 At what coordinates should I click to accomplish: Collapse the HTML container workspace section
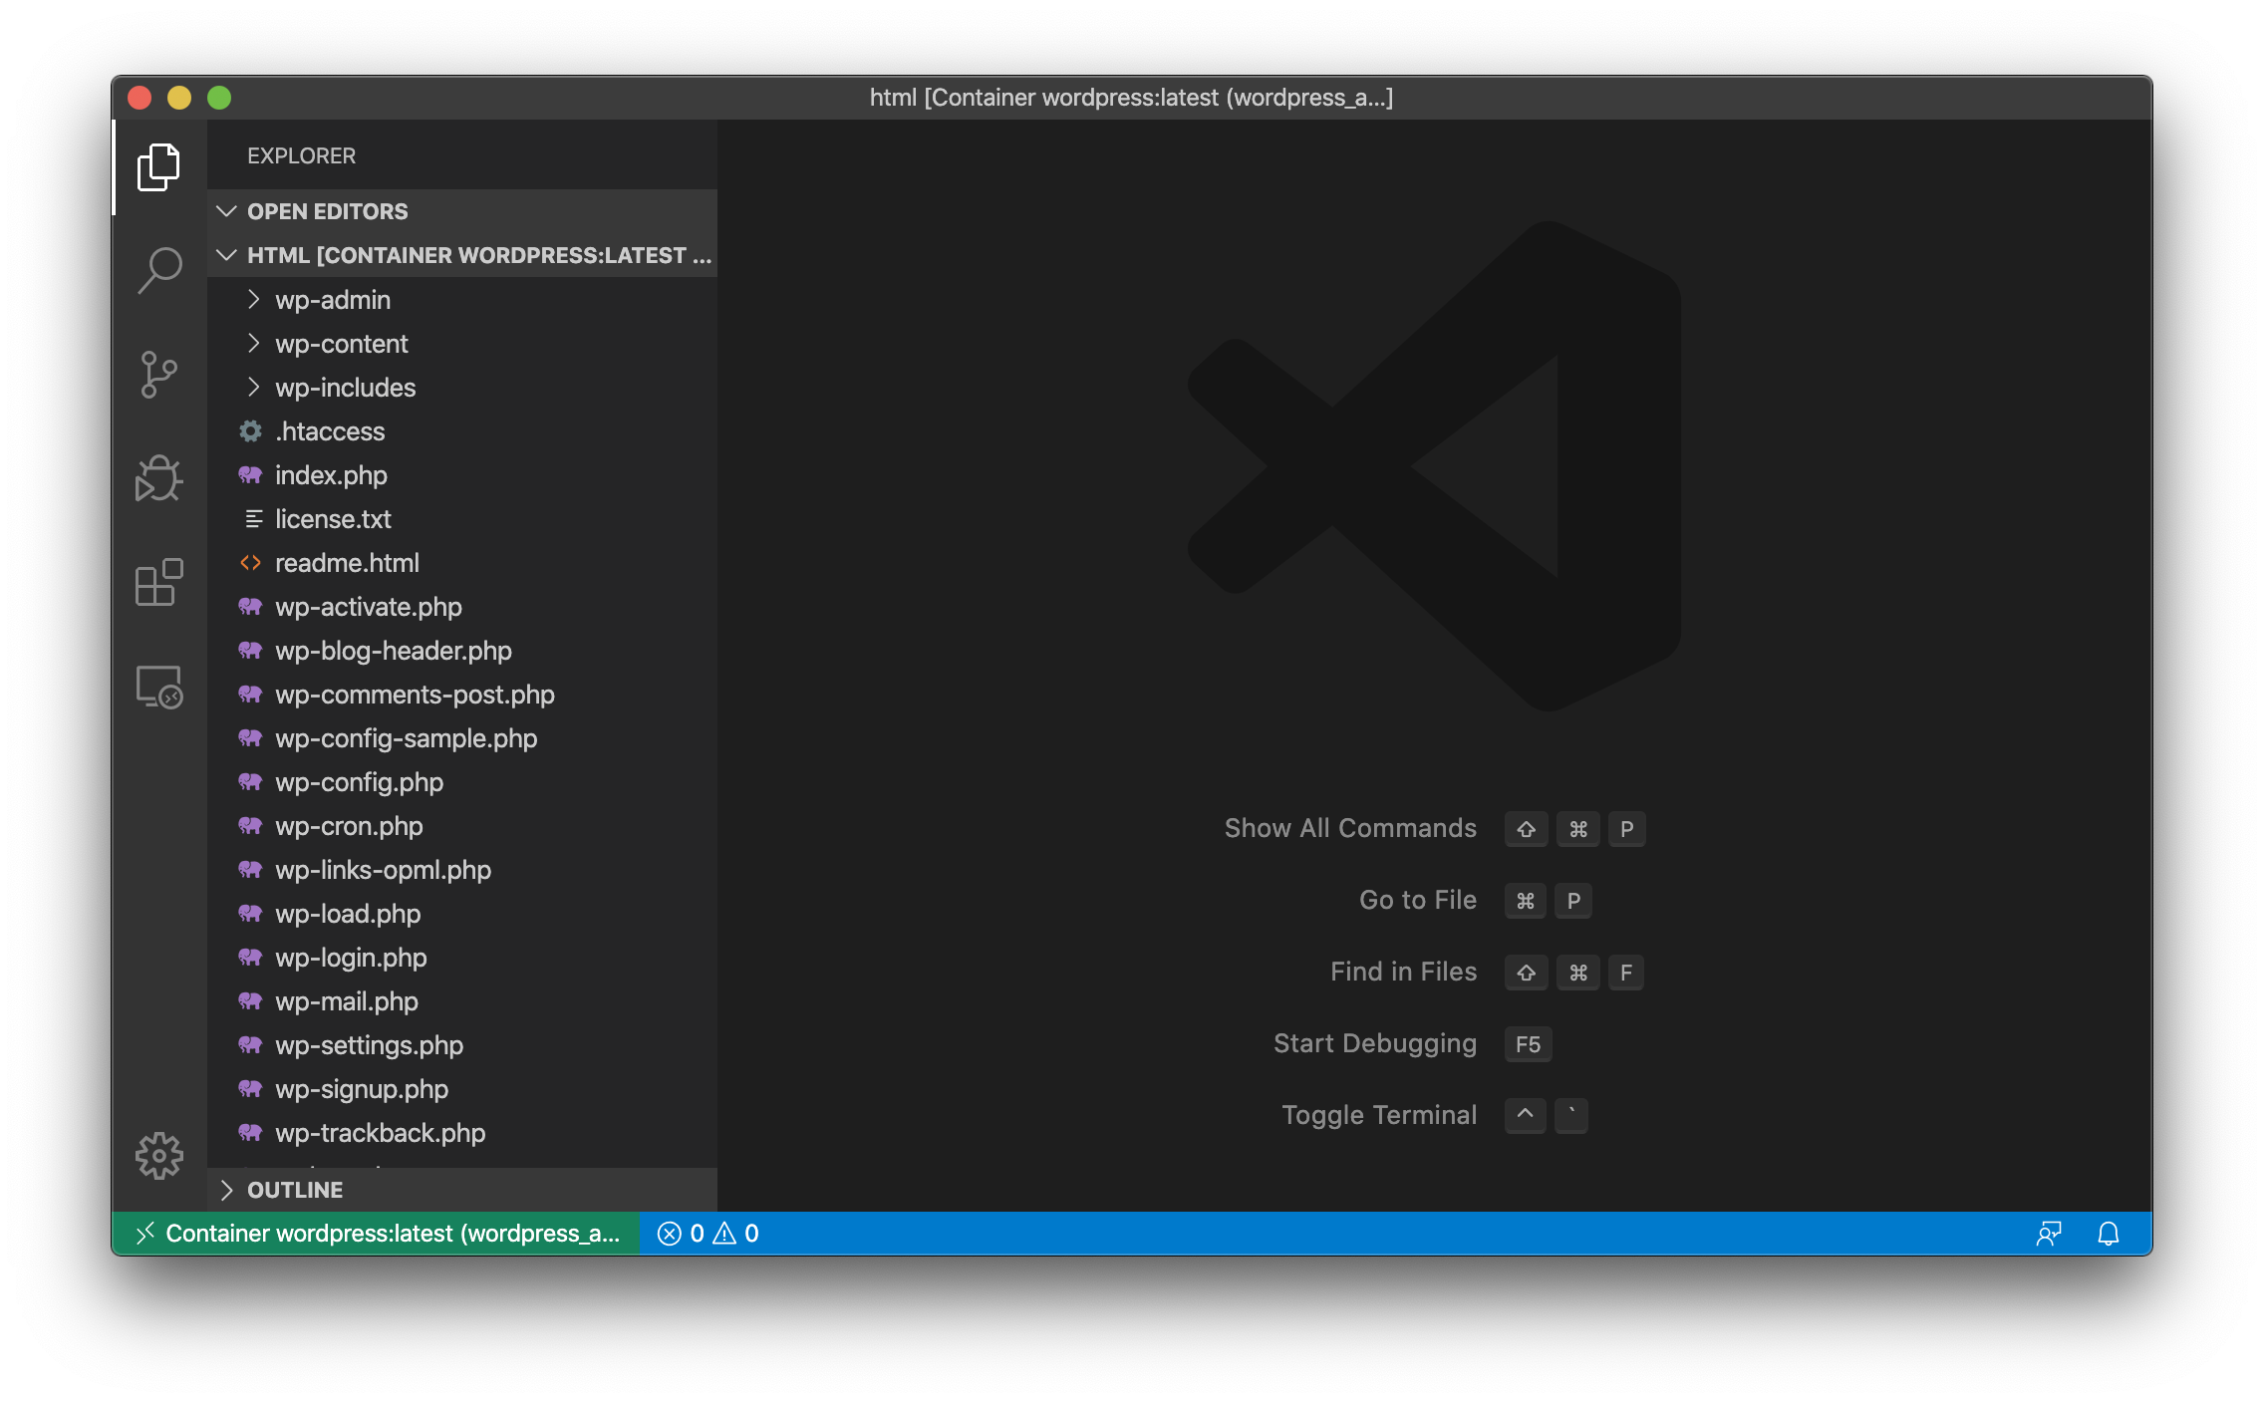[466, 255]
